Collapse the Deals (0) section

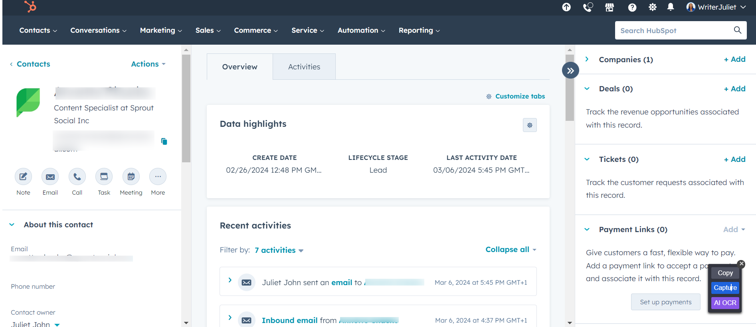pyautogui.click(x=587, y=89)
